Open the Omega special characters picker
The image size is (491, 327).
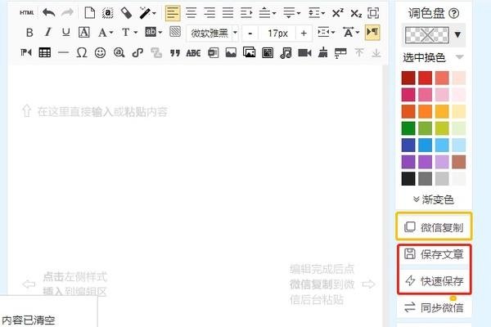pyautogui.click(x=81, y=52)
